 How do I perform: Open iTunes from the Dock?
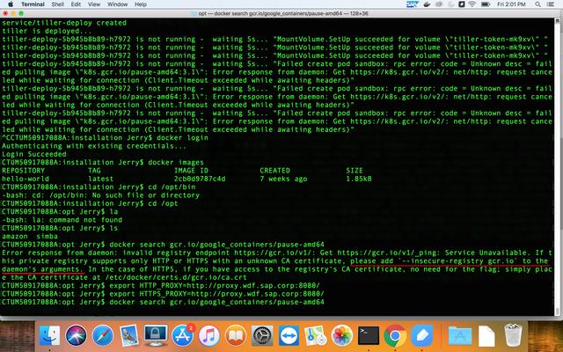pyautogui.click(x=209, y=335)
